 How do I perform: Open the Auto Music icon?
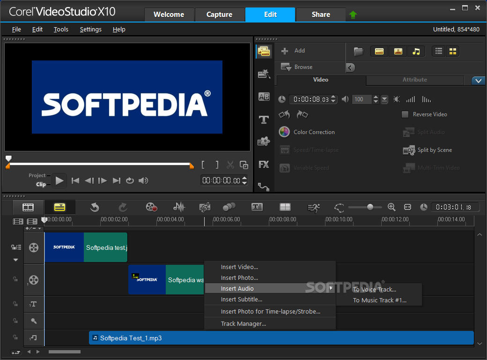205,207
